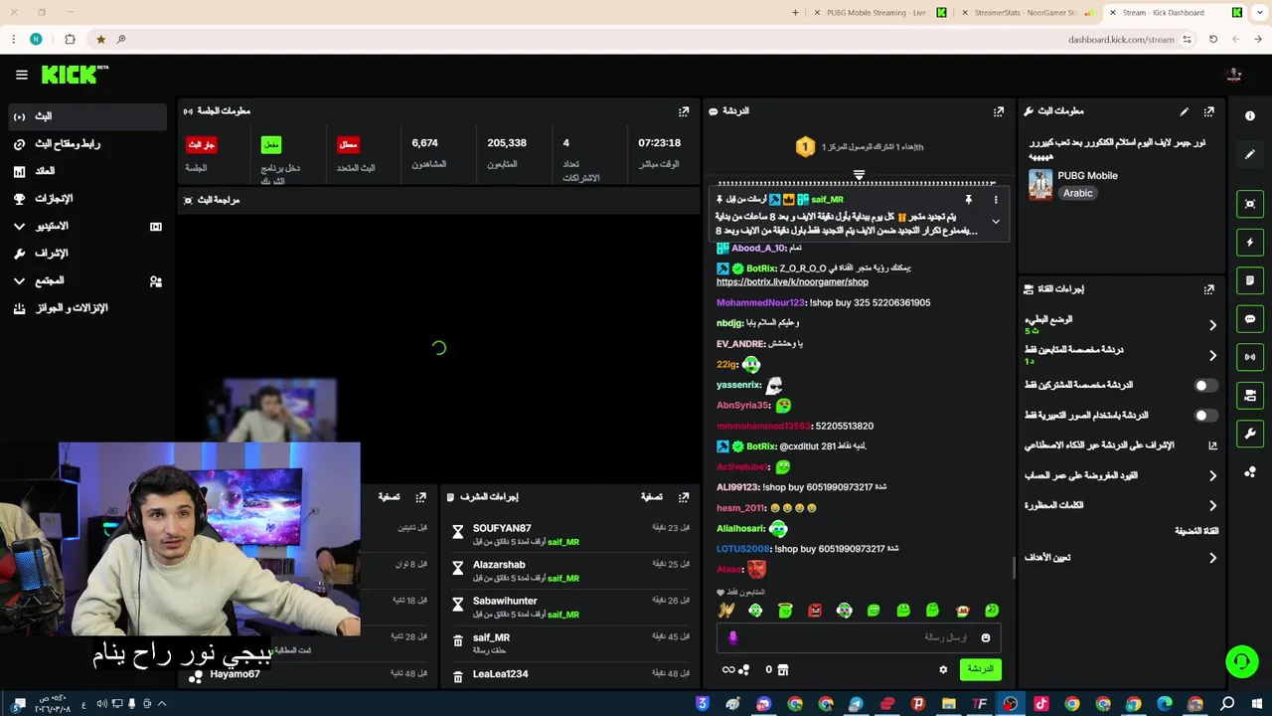Expand the banned words row

coord(1121,505)
